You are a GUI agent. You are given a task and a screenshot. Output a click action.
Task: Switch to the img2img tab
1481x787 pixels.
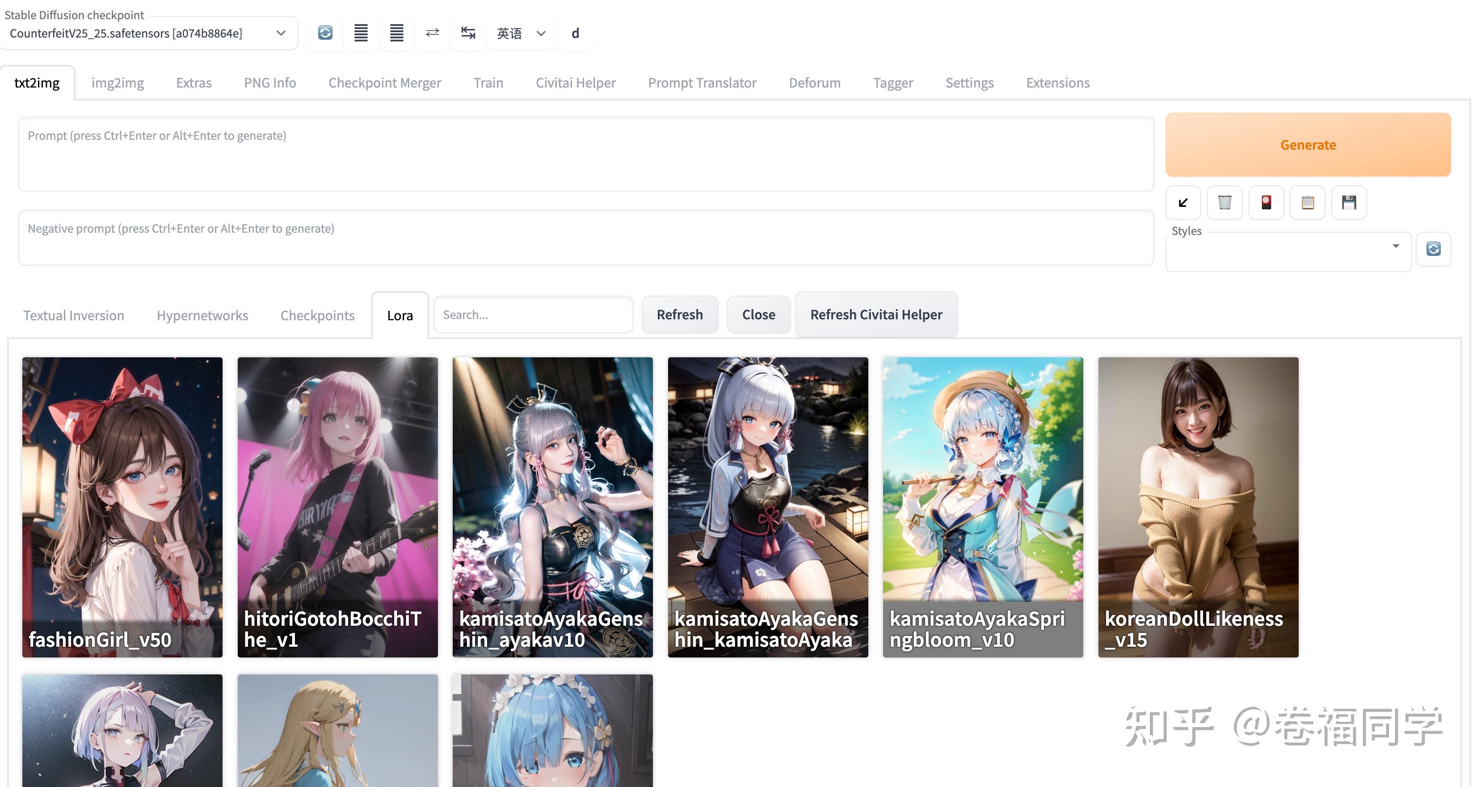(117, 83)
